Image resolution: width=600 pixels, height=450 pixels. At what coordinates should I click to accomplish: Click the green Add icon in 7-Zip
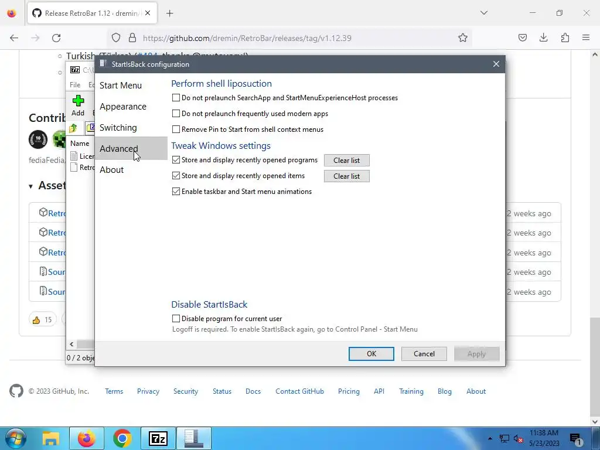point(78,101)
